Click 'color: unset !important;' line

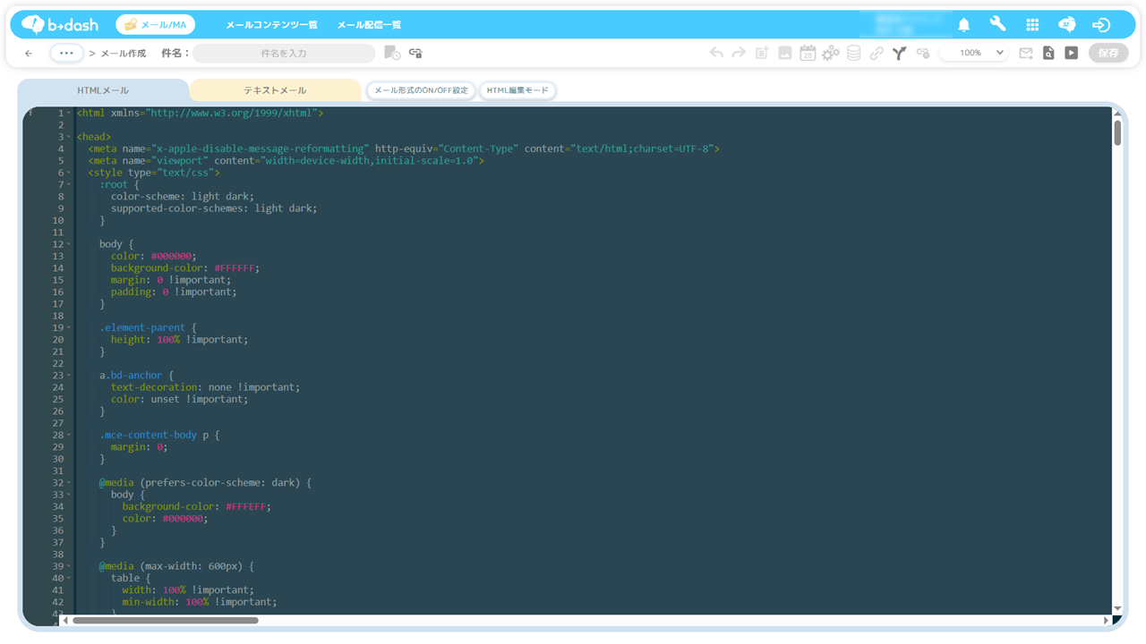pos(180,399)
